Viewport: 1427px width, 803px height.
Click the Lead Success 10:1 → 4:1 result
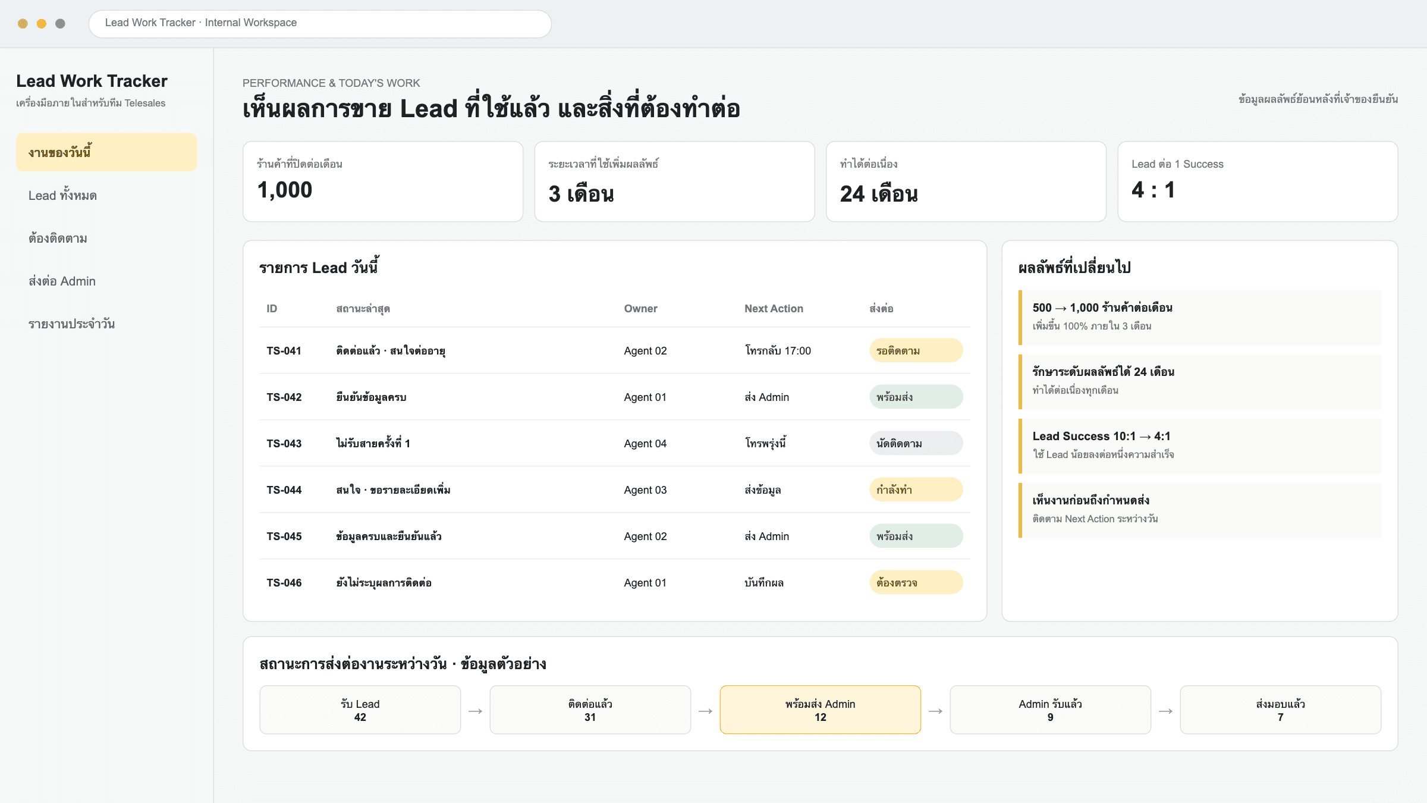[x=1200, y=446]
